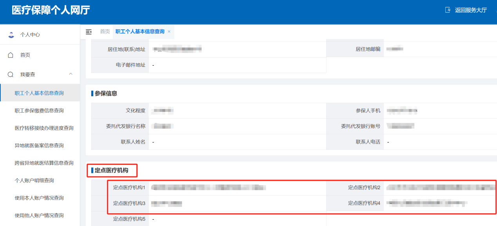Click the 居住地邮编 label

pos(368,49)
